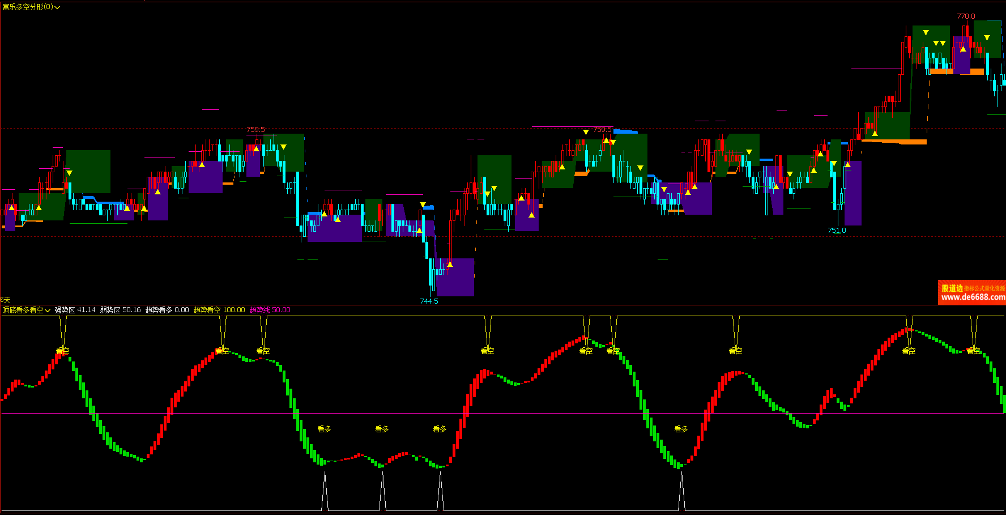The width and height of the screenshot is (1006, 515).
Task: Click the 趋势看多 0.00 value label
Action: point(167,310)
